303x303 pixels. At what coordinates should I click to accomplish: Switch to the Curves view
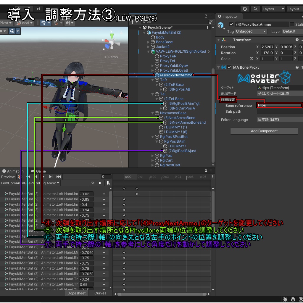point(100,293)
